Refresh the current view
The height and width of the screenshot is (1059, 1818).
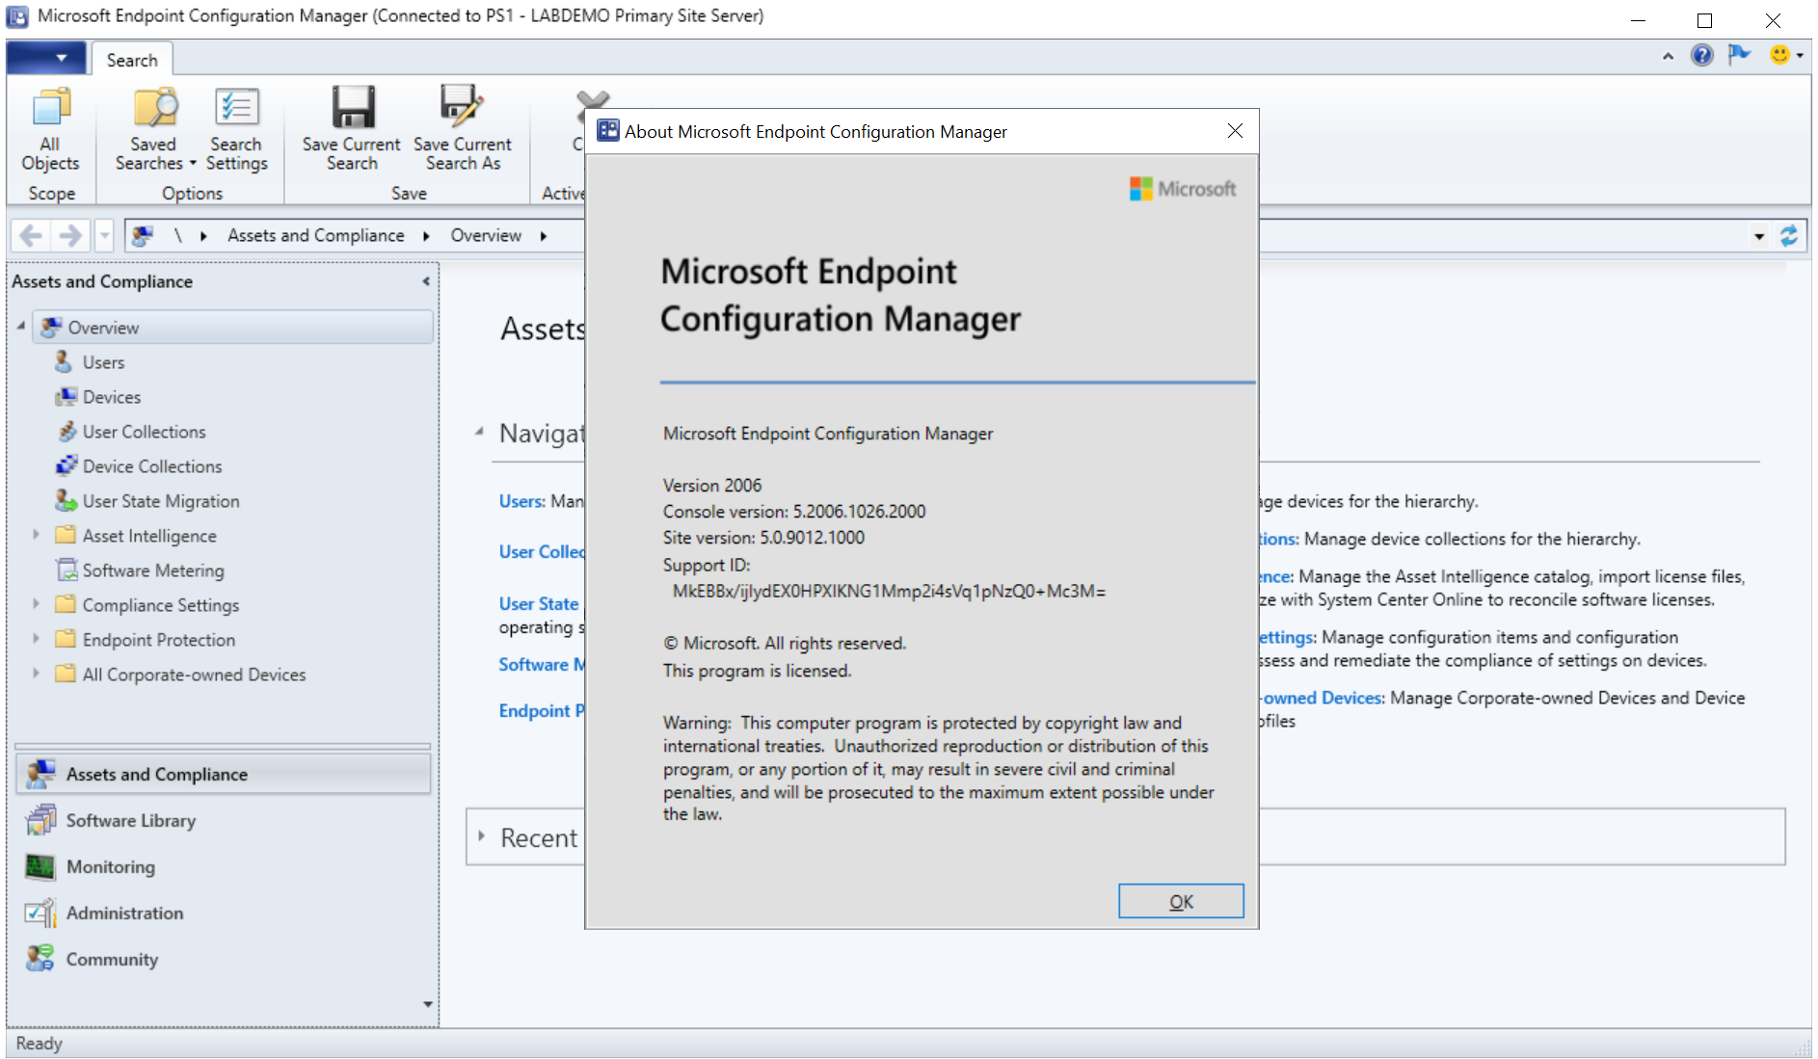tap(1790, 234)
